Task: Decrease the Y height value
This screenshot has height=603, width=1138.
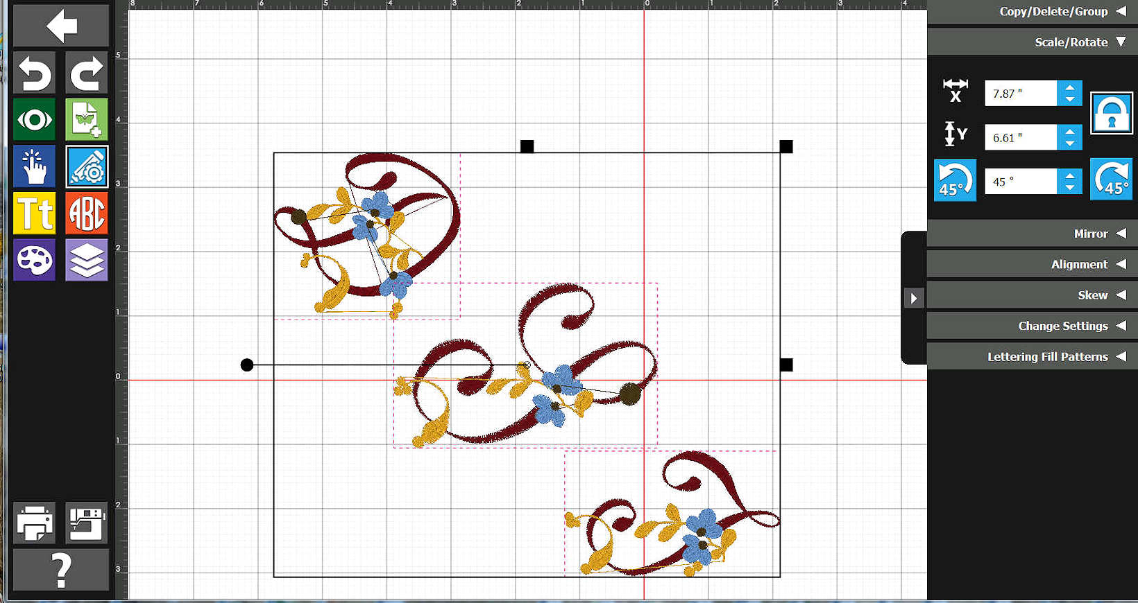Action: tap(1070, 143)
